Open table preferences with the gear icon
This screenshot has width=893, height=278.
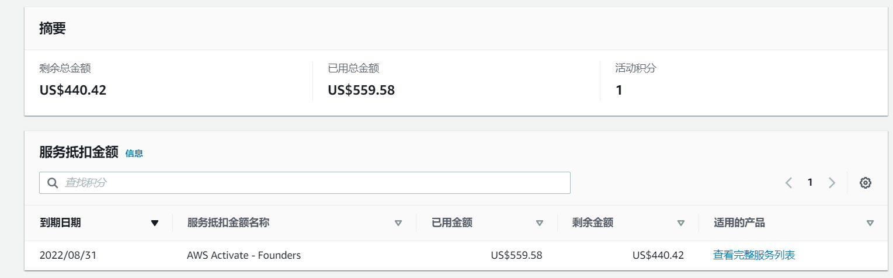[x=866, y=183]
